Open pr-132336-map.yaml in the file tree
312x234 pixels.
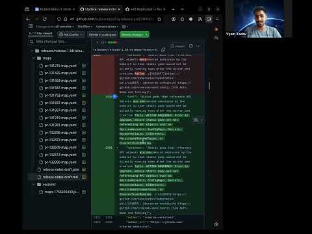[x=60, y=133]
